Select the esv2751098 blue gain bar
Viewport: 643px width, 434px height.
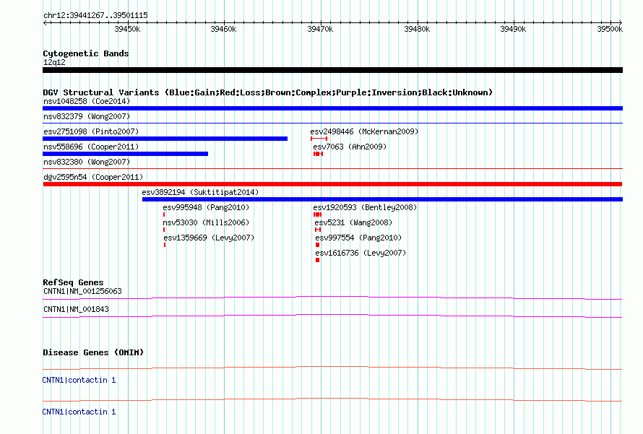click(x=165, y=139)
